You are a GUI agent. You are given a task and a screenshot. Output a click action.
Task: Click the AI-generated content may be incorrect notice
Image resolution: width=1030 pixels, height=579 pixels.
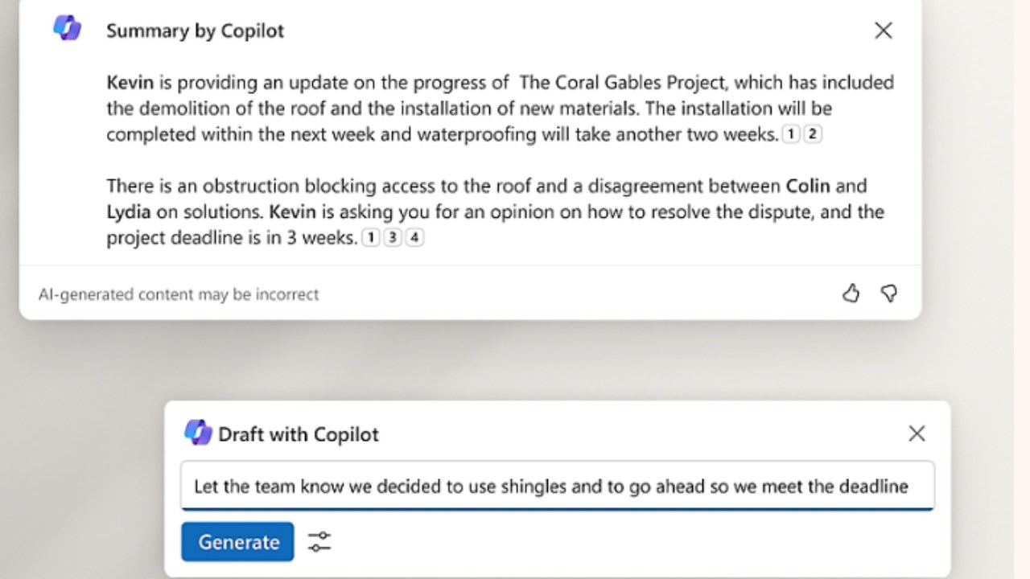(179, 294)
